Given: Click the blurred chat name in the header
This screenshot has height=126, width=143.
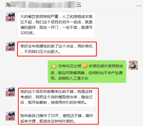Looking at the screenshot, I should (44, 5).
